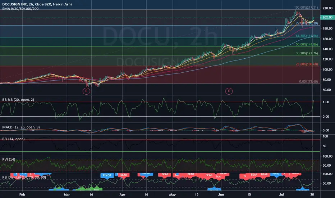335x198 pixels.
Task: Click the earnings E marker in June
Action: 229,91
